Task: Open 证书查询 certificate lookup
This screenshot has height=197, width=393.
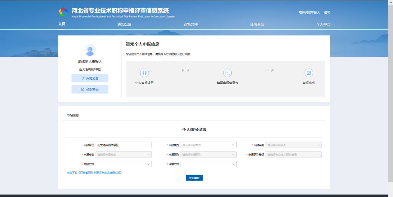Action: pyautogui.click(x=257, y=24)
